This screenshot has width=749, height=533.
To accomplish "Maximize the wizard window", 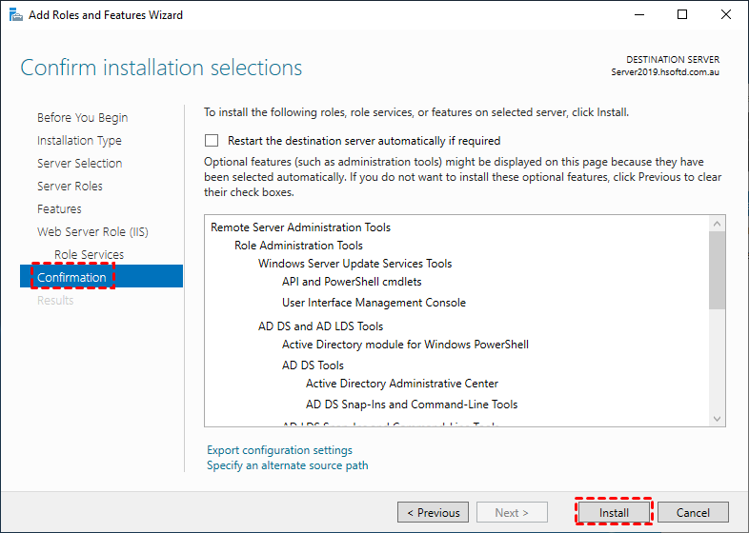I will point(682,15).
